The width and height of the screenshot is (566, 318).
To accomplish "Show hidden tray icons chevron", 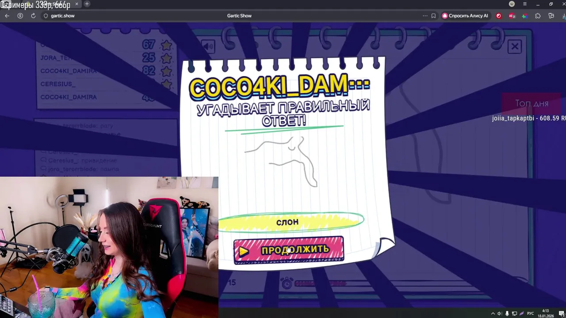I will click(x=493, y=314).
